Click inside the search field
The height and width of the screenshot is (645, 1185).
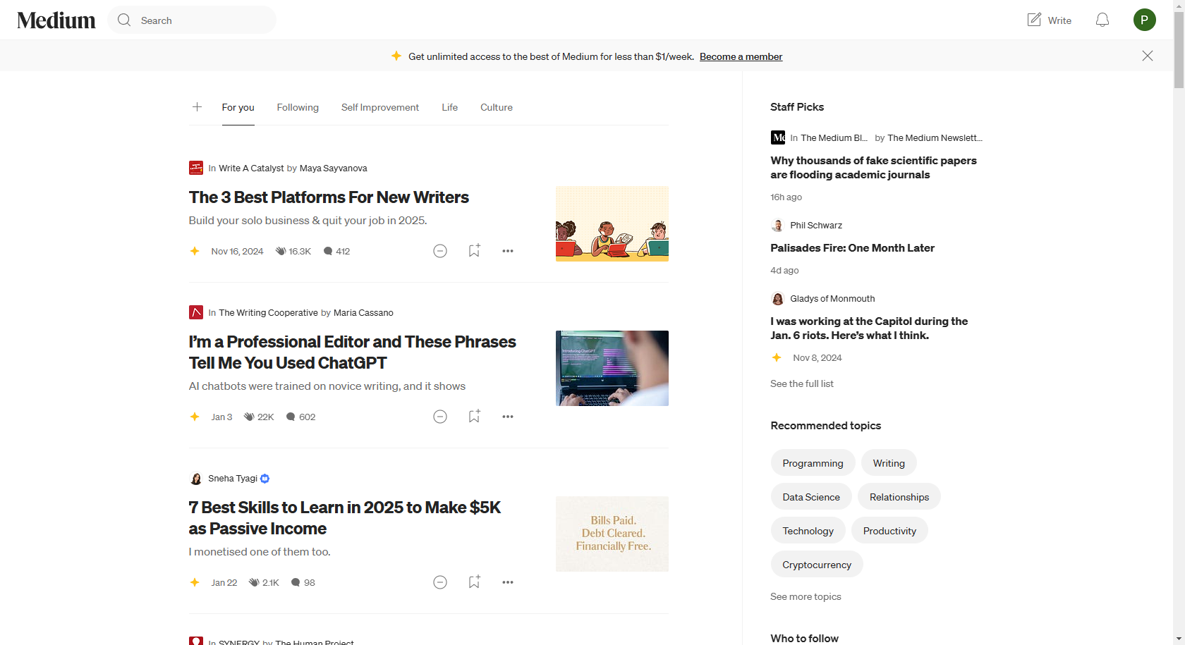pyautogui.click(x=190, y=20)
